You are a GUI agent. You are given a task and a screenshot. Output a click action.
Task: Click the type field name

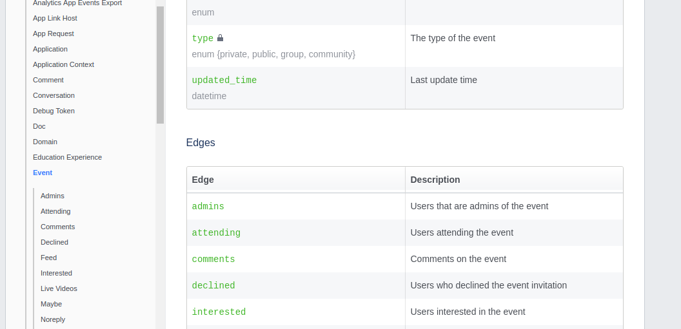(202, 39)
